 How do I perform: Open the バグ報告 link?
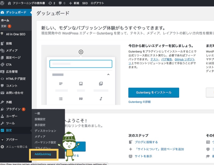click(x=167, y=59)
